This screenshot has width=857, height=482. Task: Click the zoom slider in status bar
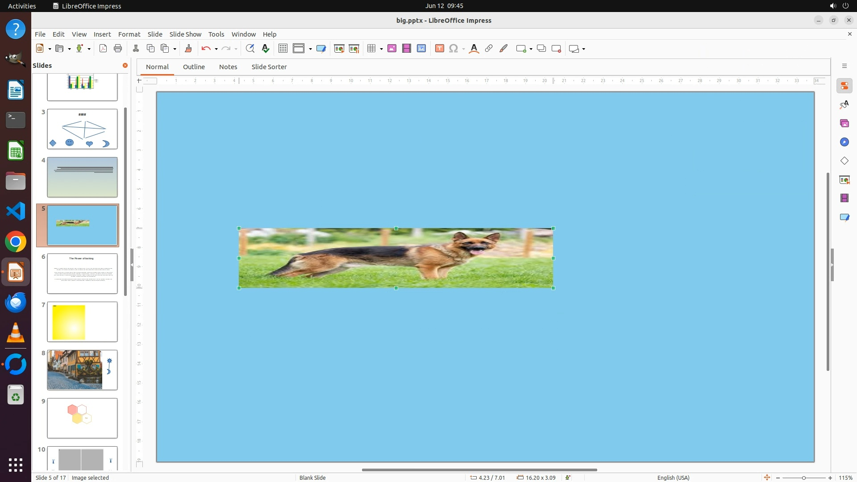(803, 478)
